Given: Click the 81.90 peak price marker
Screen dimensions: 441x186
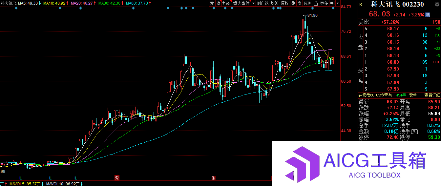Looking at the screenshot, I should click(x=313, y=15).
